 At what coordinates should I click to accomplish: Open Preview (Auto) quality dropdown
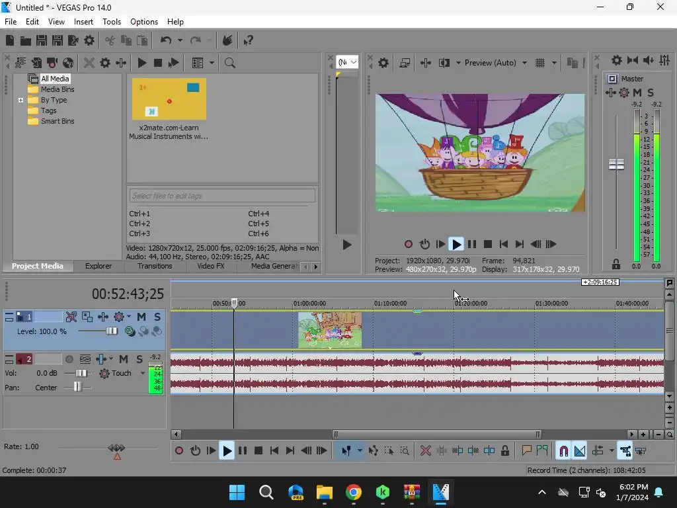click(524, 63)
